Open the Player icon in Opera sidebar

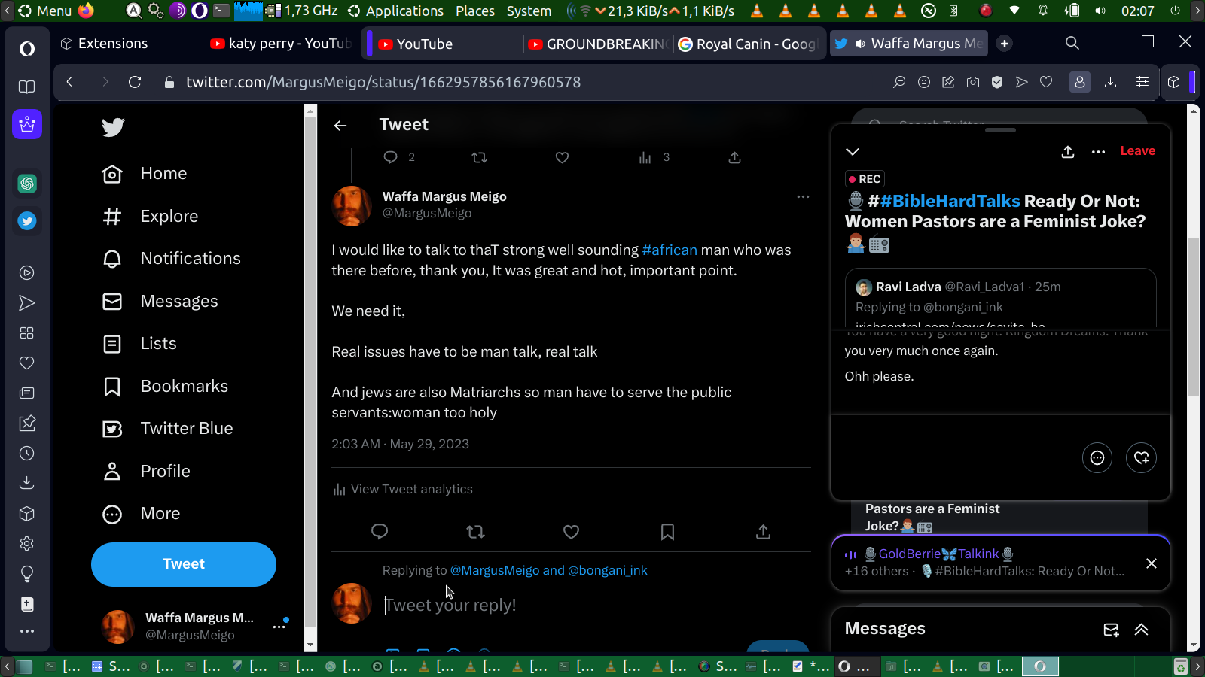[27, 273]
